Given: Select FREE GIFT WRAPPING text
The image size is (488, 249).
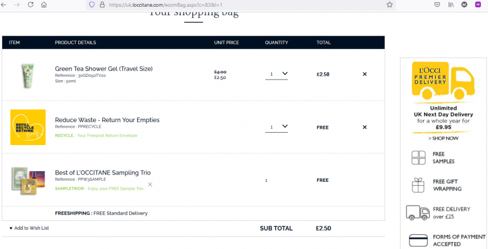Looking at the screenshot, I should [x=447, y=185].
